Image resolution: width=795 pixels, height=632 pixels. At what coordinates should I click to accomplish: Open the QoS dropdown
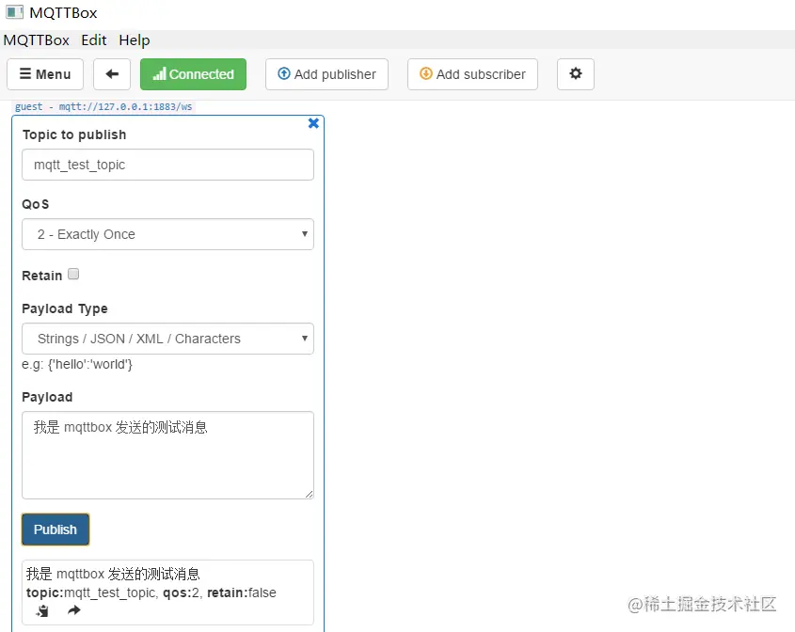coord(167,234)
